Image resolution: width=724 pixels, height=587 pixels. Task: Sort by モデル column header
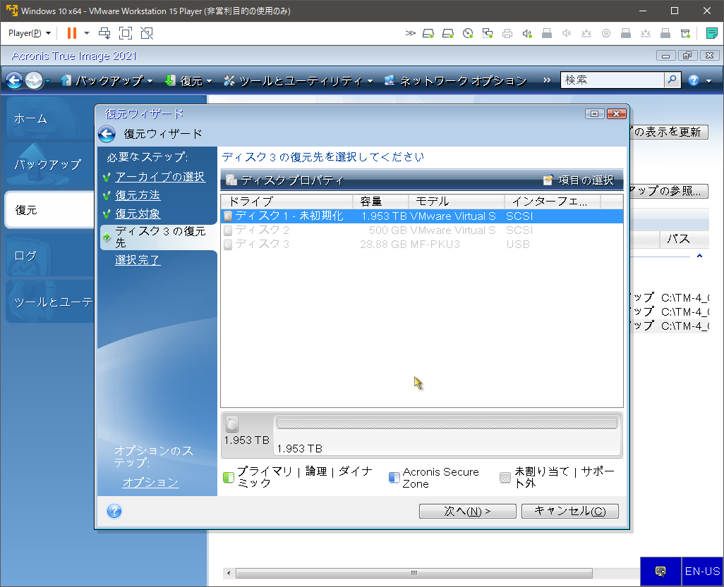tap(456, 202)
